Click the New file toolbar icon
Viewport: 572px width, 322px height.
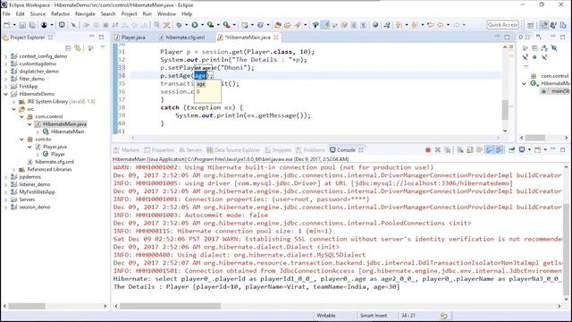point(7,25)
